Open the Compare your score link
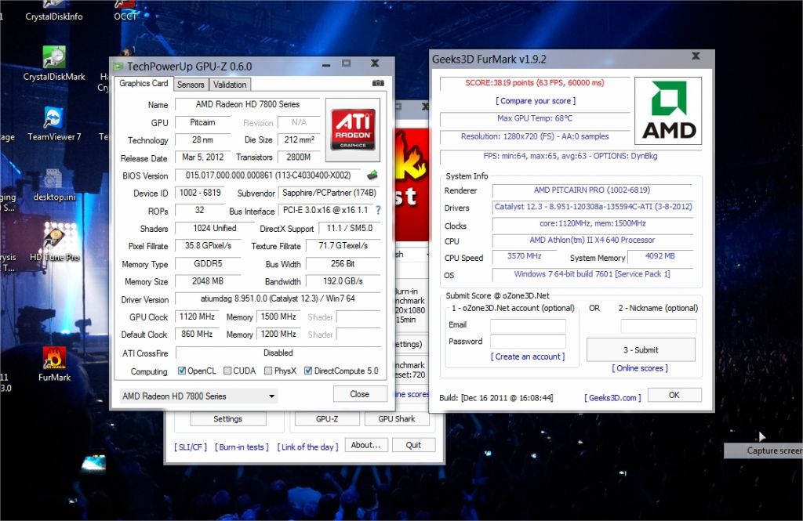The width and height of the screenshot is (803, 521). coord(535,101)
